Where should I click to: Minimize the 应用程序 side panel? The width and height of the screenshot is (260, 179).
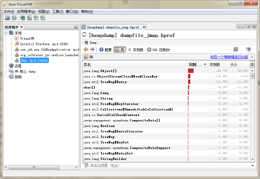point(76,27)
